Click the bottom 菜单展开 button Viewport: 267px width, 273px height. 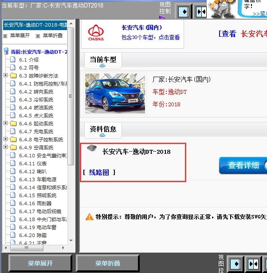click(x=40, y=263)
